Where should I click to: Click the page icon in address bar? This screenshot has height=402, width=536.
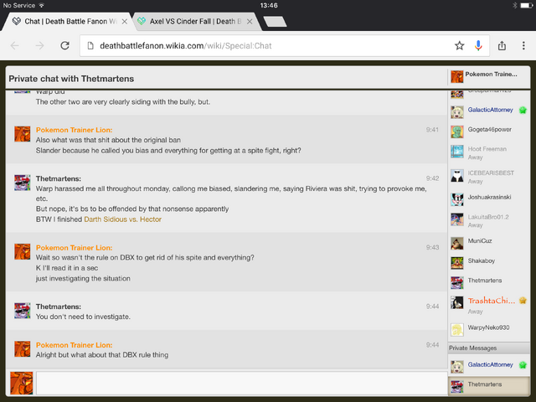click(90, 45)
